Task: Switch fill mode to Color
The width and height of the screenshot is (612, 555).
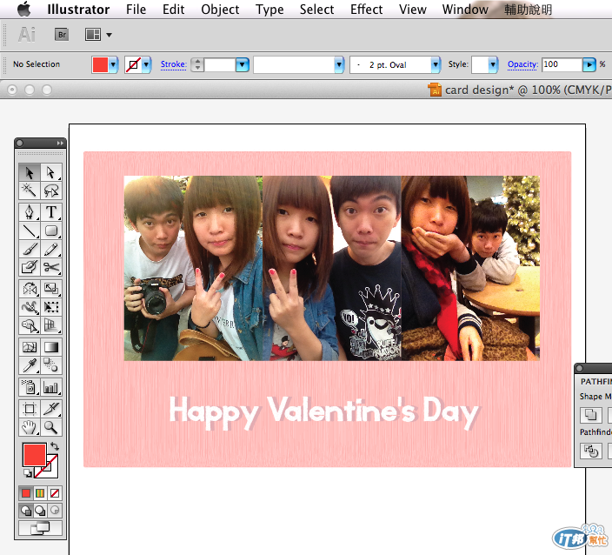Action: [x=26, y=493]
